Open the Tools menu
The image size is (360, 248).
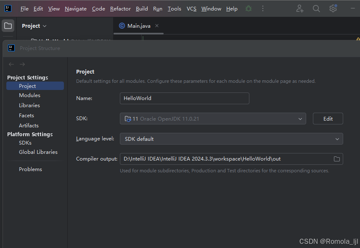click(x=174, y=9)
